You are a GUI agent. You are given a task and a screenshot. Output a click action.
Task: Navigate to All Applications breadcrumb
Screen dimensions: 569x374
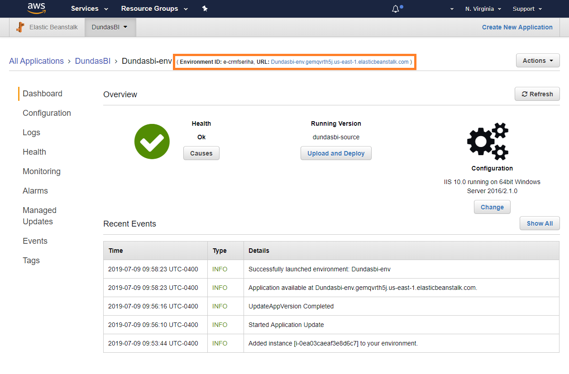pyautogui.click(x=36, y=61)
